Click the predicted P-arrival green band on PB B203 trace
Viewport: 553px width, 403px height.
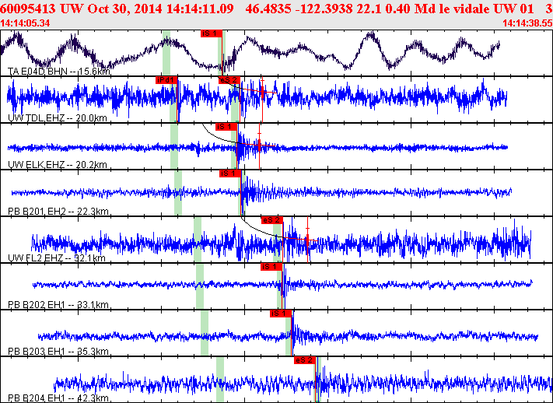205,333
